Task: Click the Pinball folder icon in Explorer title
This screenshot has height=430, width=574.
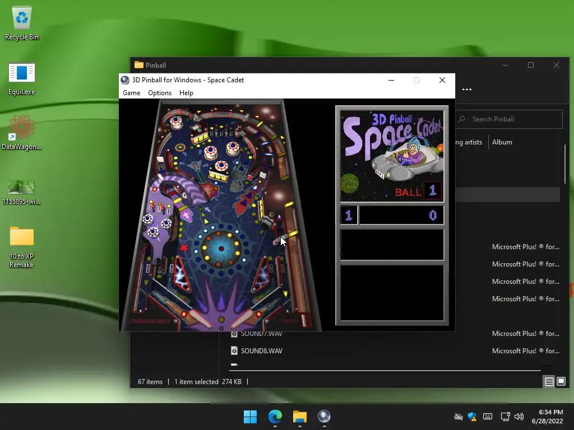Action: (x=139, y=65)
